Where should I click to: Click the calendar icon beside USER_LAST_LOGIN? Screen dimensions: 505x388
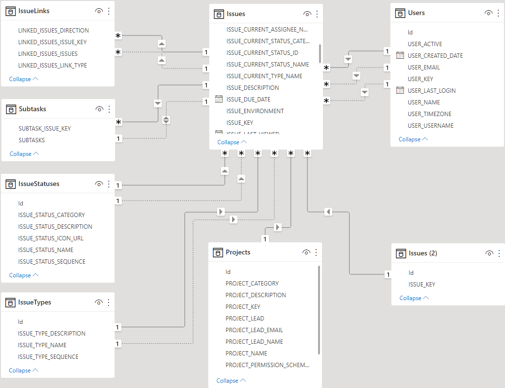[x=400, y=90]
